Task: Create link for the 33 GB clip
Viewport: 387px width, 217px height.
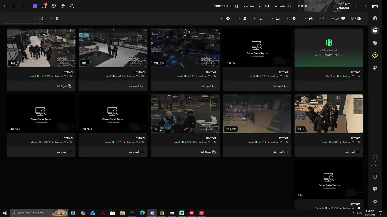Action: click(64, 152)
